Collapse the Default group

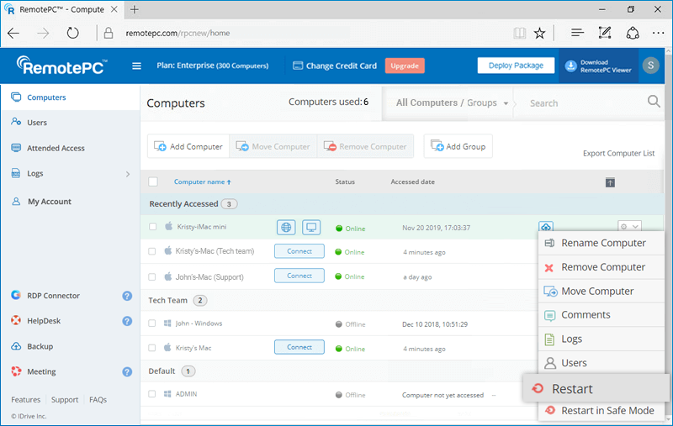click(172, 371)
